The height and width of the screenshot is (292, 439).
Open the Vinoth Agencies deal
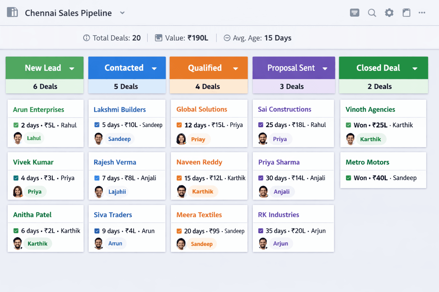(370, 109)
